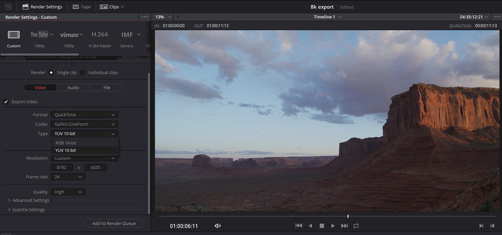Expand the Vimeo preset dropdown arrow

[81, 34]
